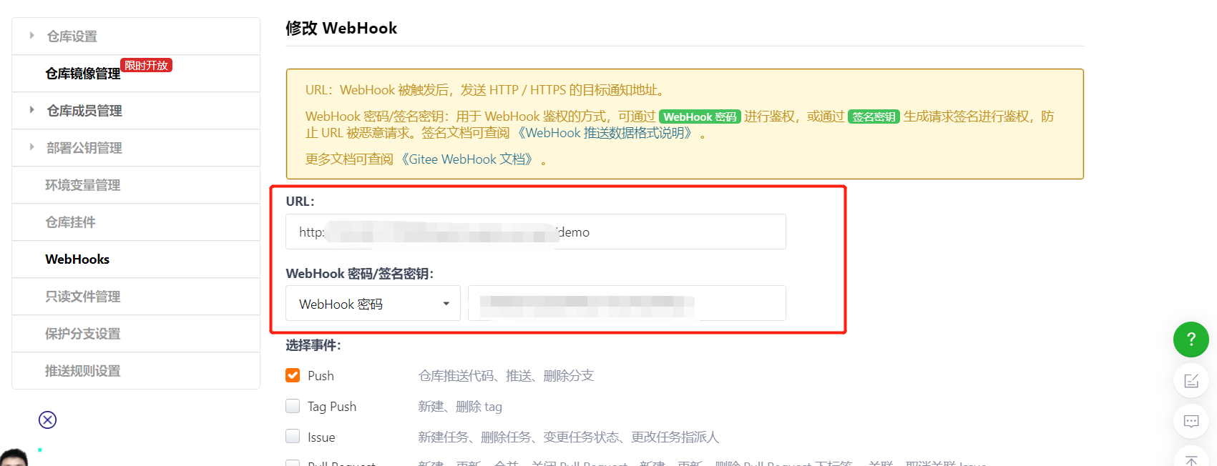Screen dimensions: 1217x466
Task: Expand the 仓库成员管理 sidebar section
Action: click(136, 111)
